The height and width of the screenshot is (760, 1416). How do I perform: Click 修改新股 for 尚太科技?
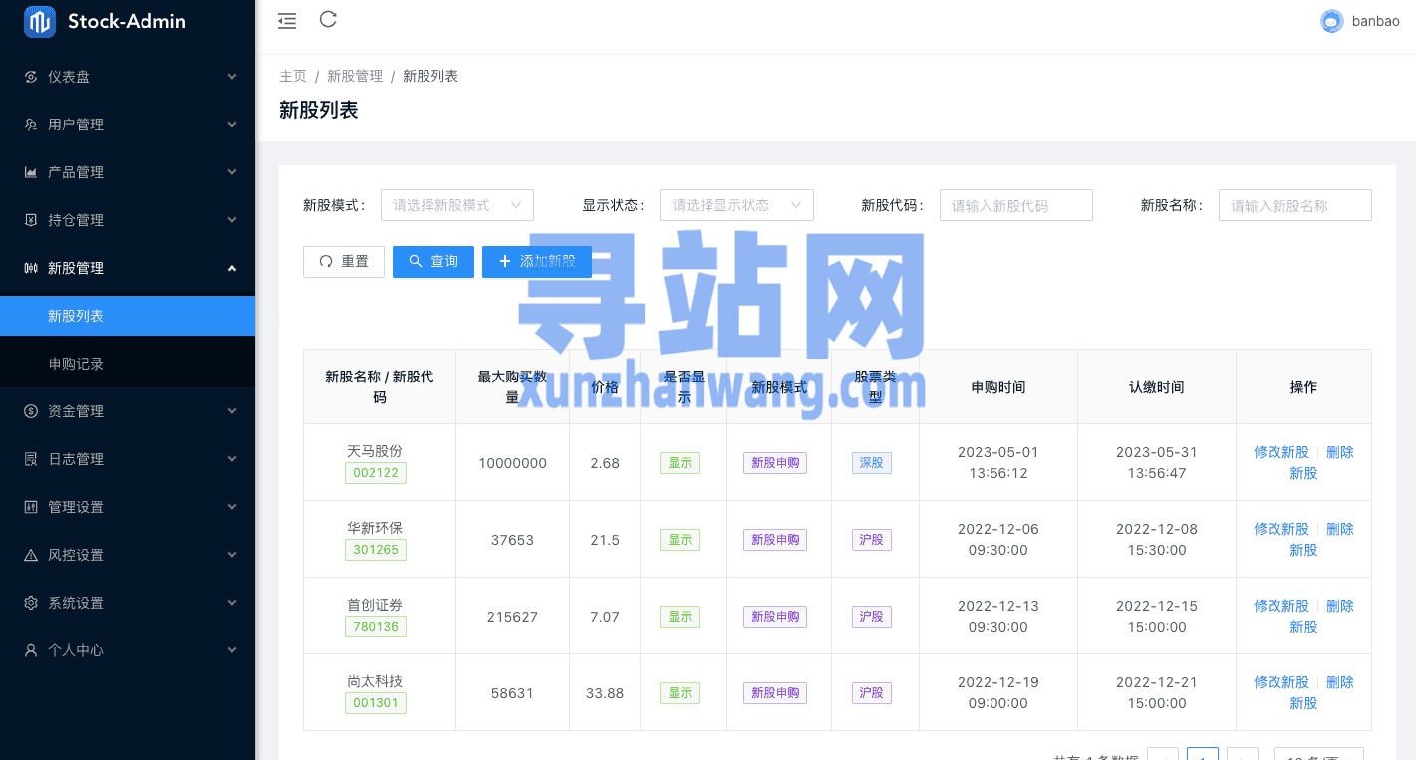(1281, 682)
